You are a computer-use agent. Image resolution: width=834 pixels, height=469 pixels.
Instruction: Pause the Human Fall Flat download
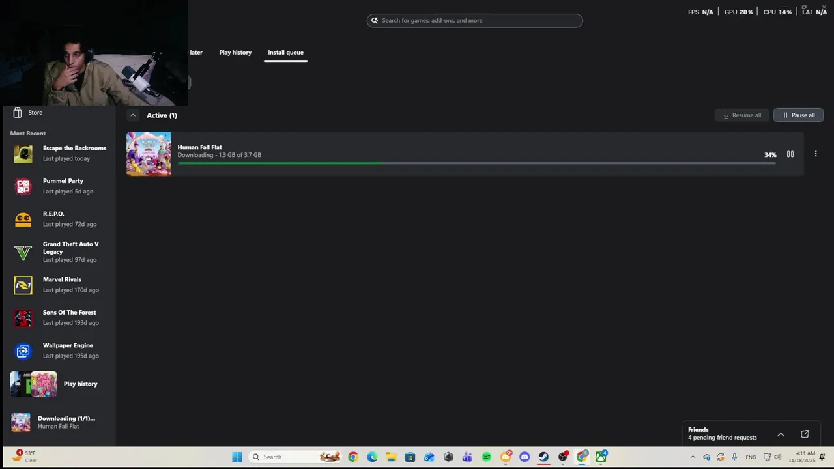[x=790, y=154]
